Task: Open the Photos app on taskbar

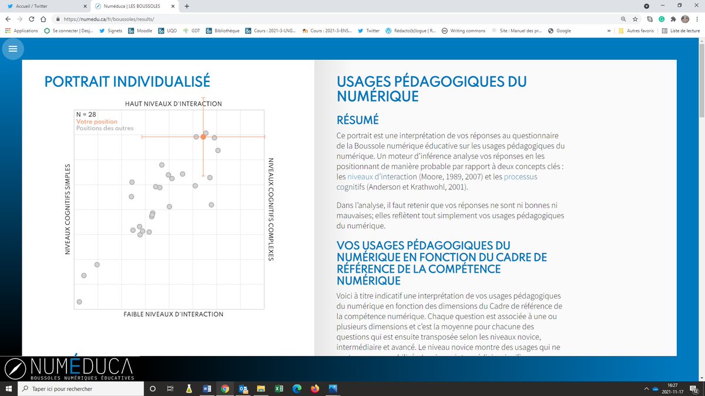Action: click(x=333, y=388)
